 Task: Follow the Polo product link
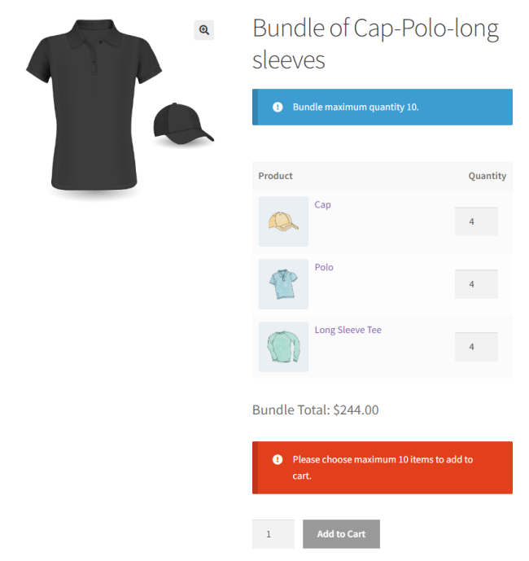coord(324,267)
